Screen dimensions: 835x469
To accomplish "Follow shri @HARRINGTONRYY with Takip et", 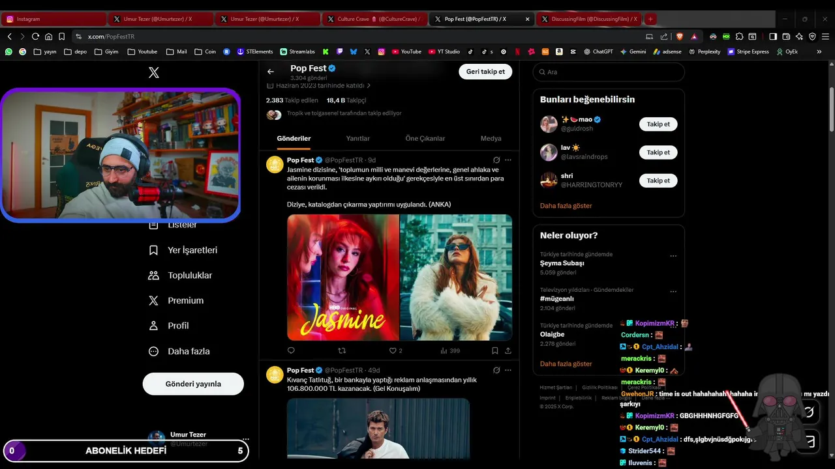I will [658, 180].
